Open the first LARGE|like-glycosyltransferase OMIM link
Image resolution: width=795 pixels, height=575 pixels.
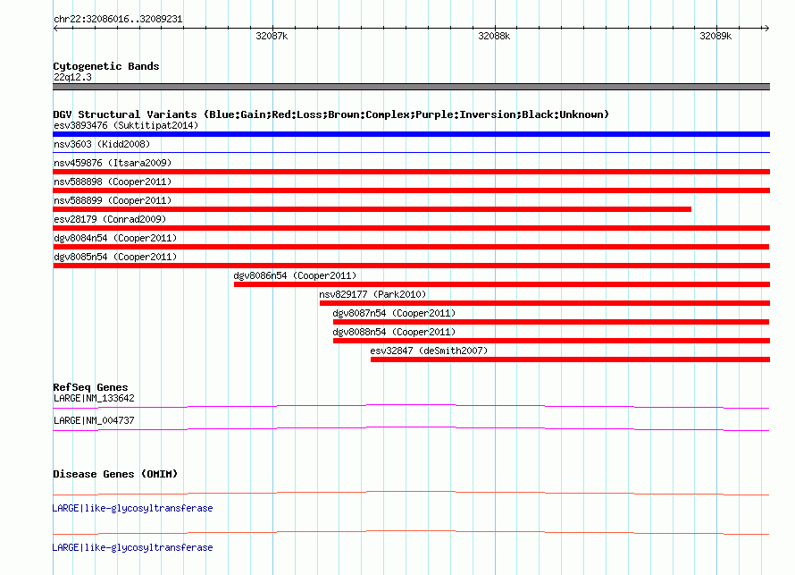[132, 508]
